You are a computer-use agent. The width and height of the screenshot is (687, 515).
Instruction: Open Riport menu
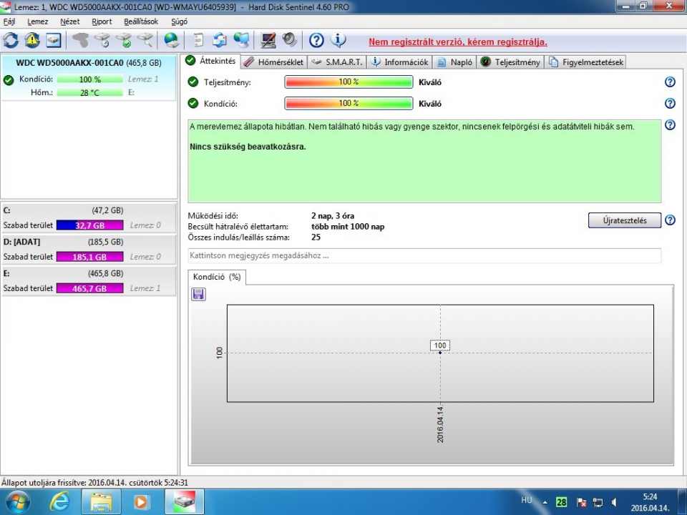(102, 21)
